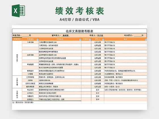This screenshot has height=119, width=159.
Task: Click the remark cell in the 专业知识 row
Action: [x=125, y=90]
